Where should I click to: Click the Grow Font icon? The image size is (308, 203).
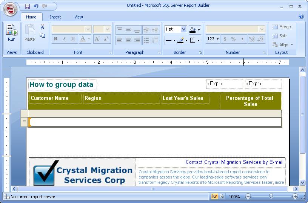pyautogui.click(x=97, y=39)
